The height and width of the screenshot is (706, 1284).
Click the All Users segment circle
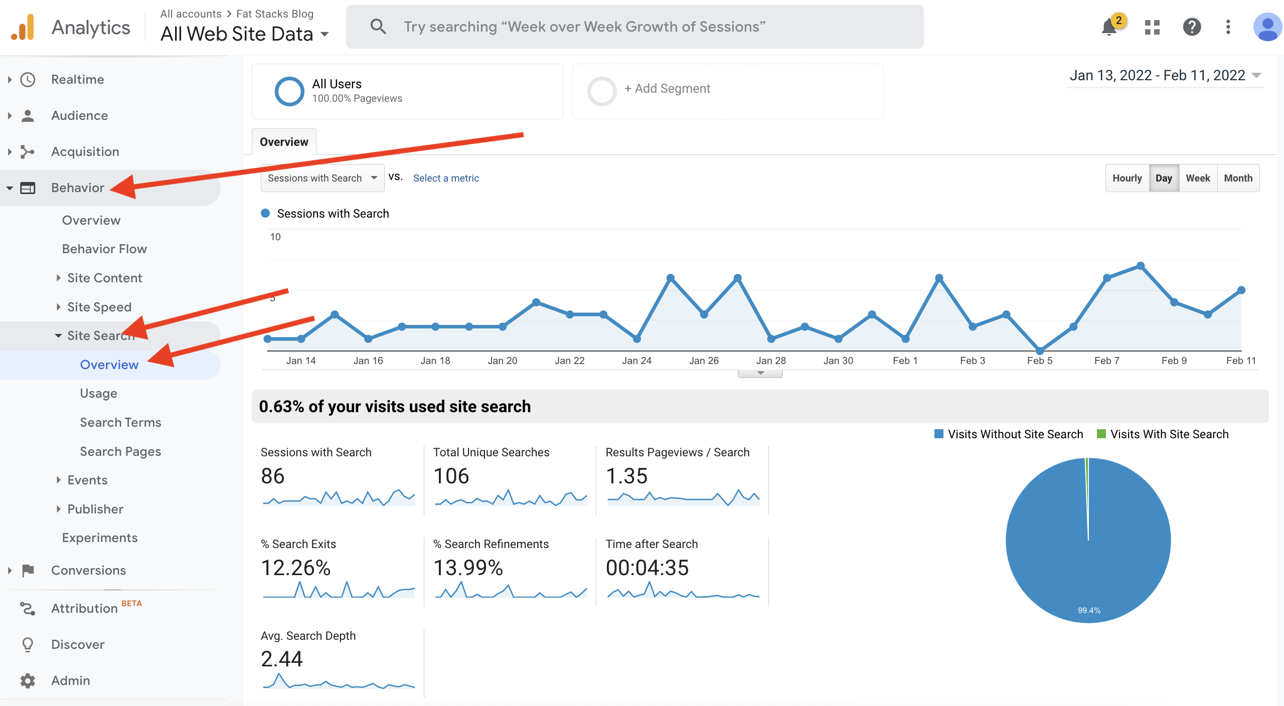[x=289, y=91]
